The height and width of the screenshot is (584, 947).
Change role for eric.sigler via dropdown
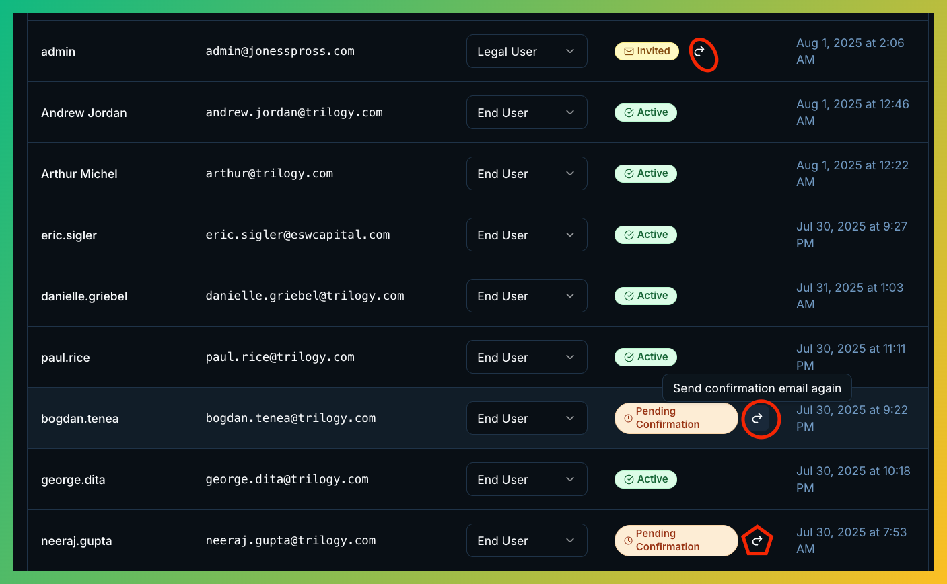[x=526, y=235]
